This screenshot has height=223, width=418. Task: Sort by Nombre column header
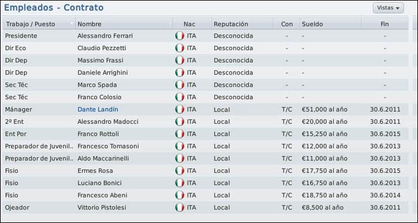tap(124, 24)
